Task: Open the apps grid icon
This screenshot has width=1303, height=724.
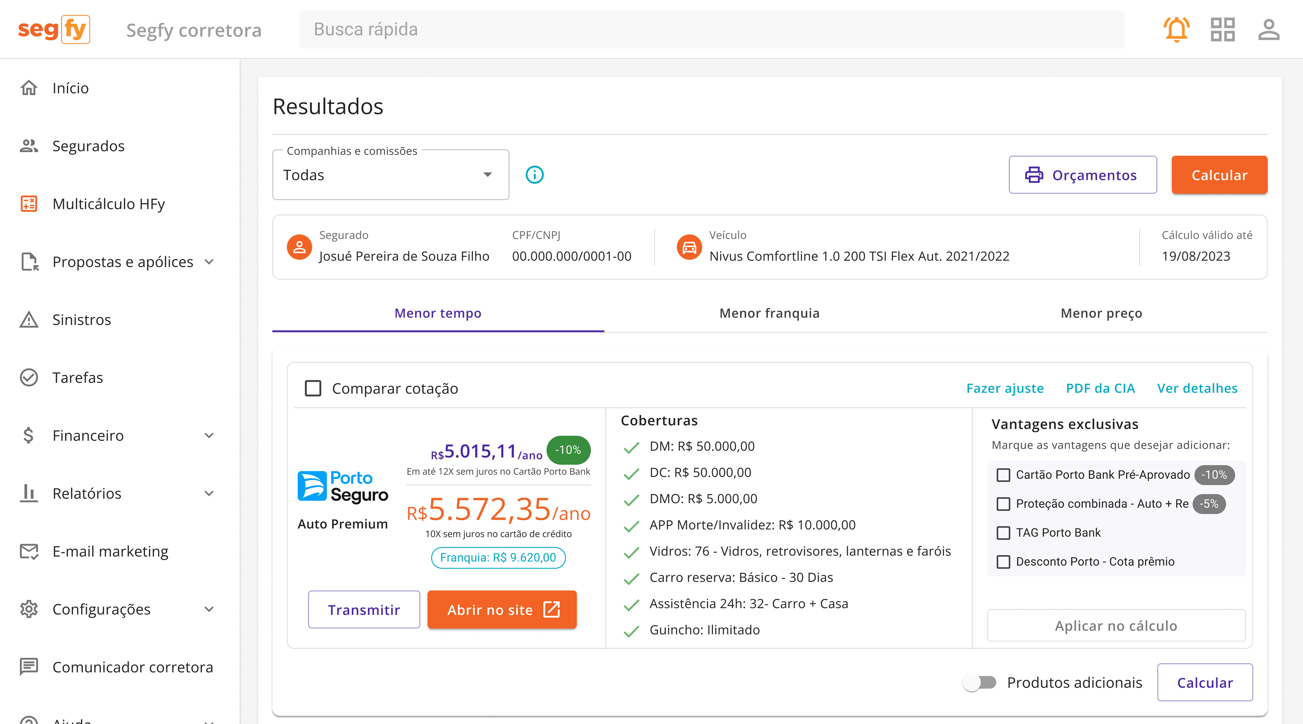Action: coord(1223,29)
